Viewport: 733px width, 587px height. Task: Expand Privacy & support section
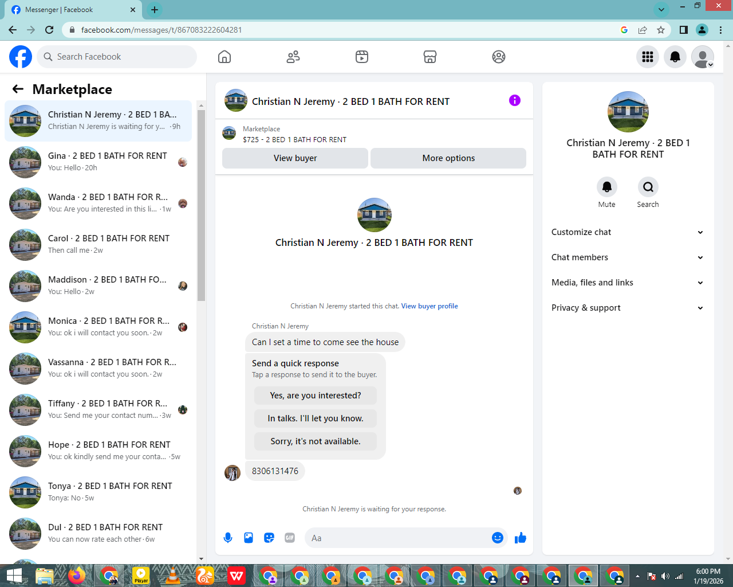pyautogui.click(x=628, y=308)
